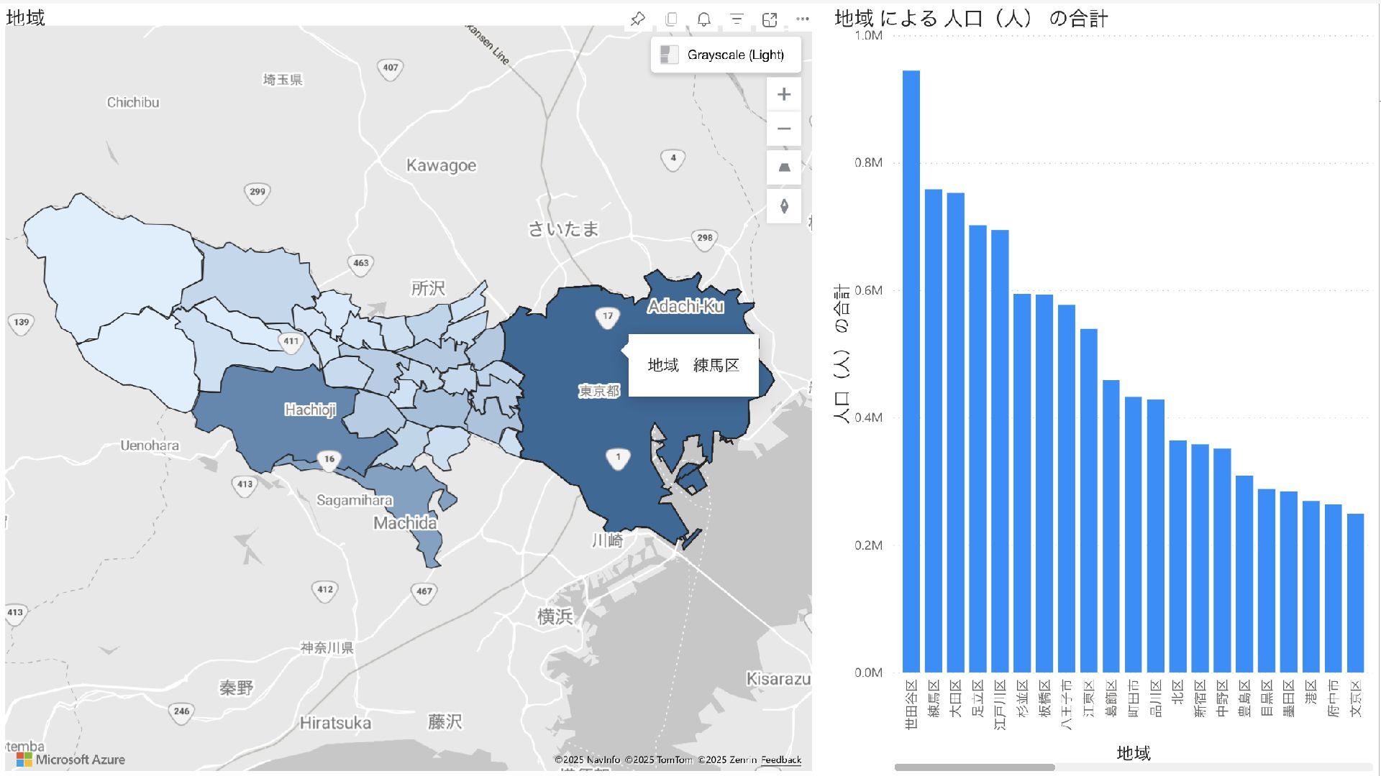This screenshot has width=1381, height=776.
Task: Reset the map compass rotation
Action: (784, 206)
